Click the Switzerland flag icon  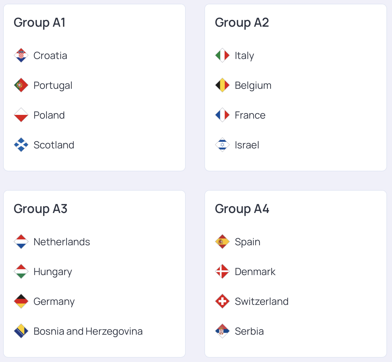coord(222,301)
